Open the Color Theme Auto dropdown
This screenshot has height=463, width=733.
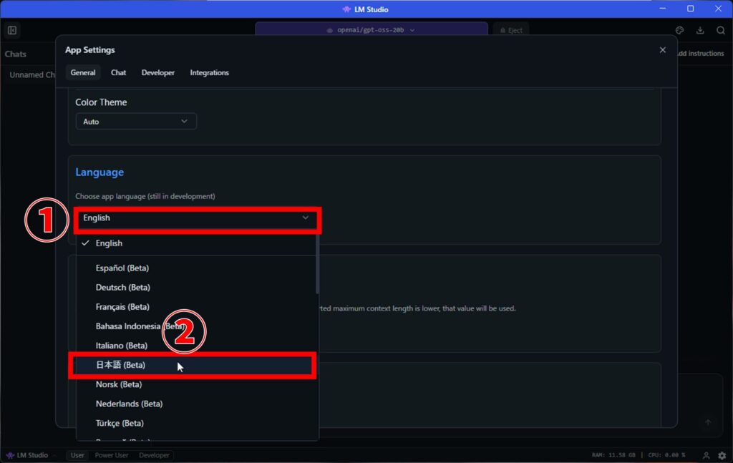135,122
